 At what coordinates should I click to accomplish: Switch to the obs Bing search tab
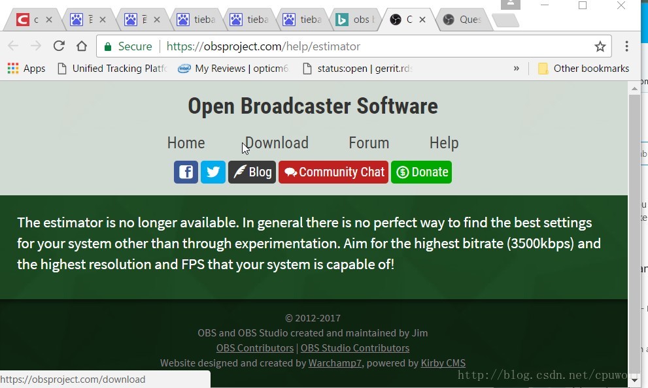(x=356, y=20)
